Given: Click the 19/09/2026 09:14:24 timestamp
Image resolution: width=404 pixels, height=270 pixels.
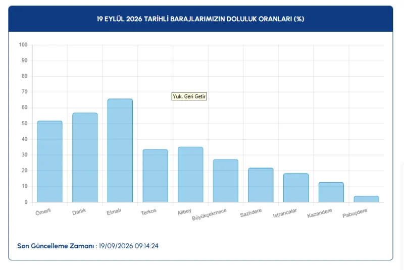Looking at the screenshot, I should click(x=129, y=246).
